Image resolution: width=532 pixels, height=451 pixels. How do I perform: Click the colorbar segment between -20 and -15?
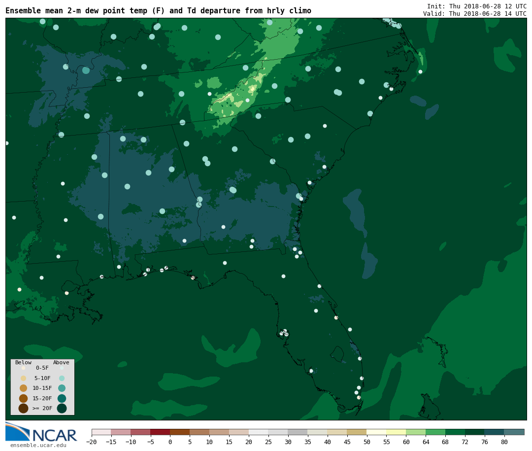click(101, 432)
